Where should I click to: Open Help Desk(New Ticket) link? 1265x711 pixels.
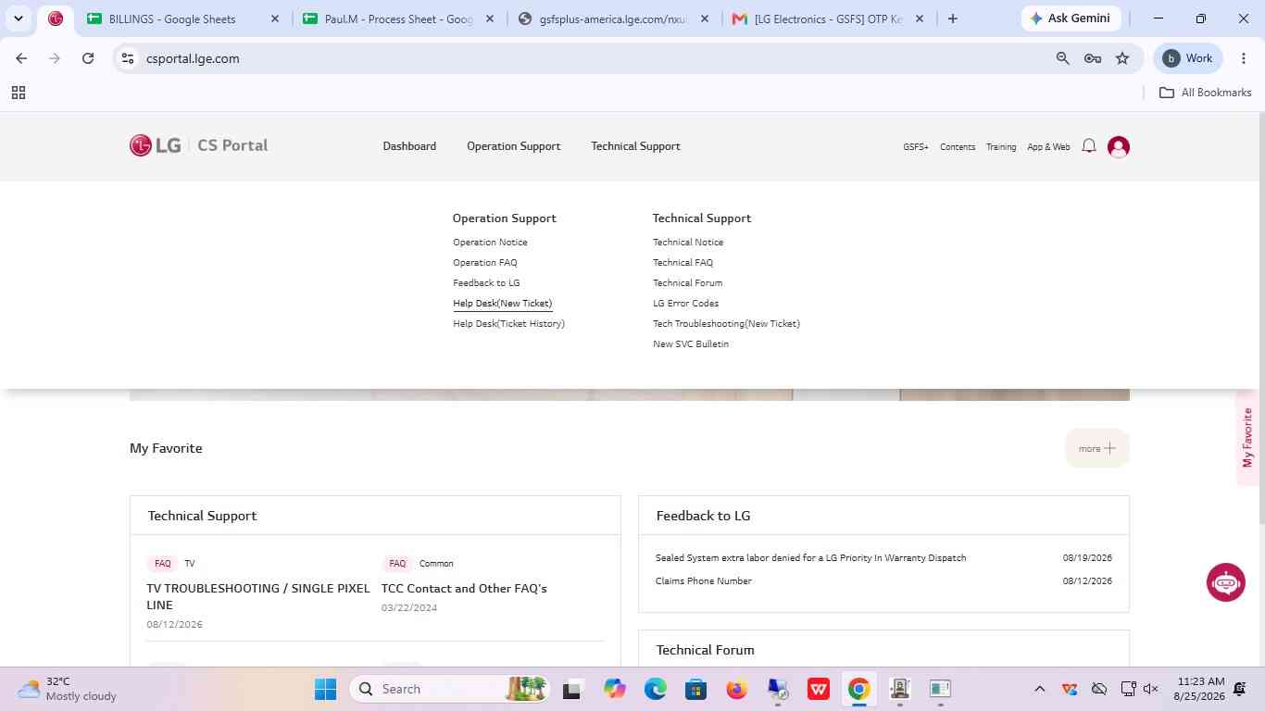[503, 304]
